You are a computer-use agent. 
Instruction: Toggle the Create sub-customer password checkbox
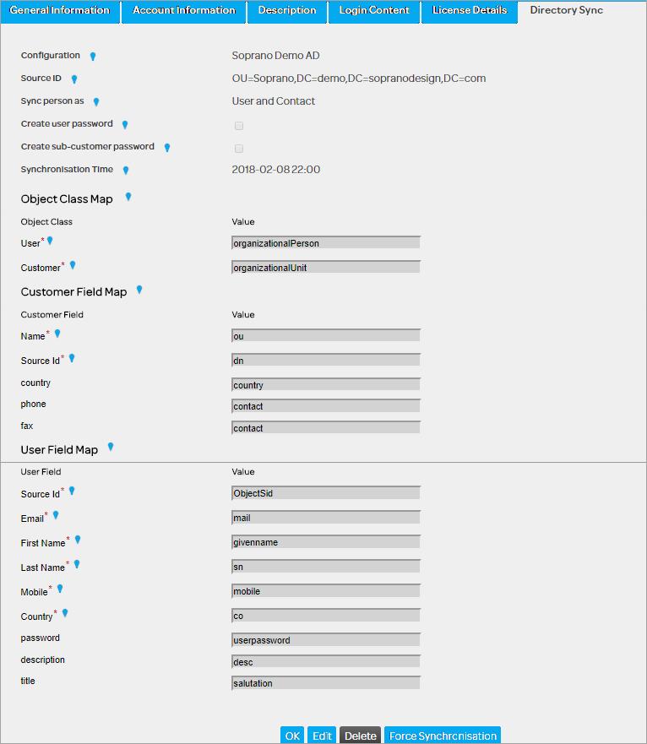tap(239, 149)
